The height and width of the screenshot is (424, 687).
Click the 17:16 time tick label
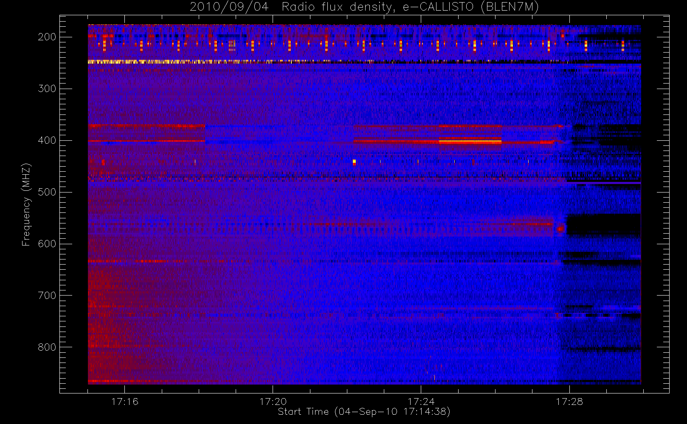[x=125, y=402]
